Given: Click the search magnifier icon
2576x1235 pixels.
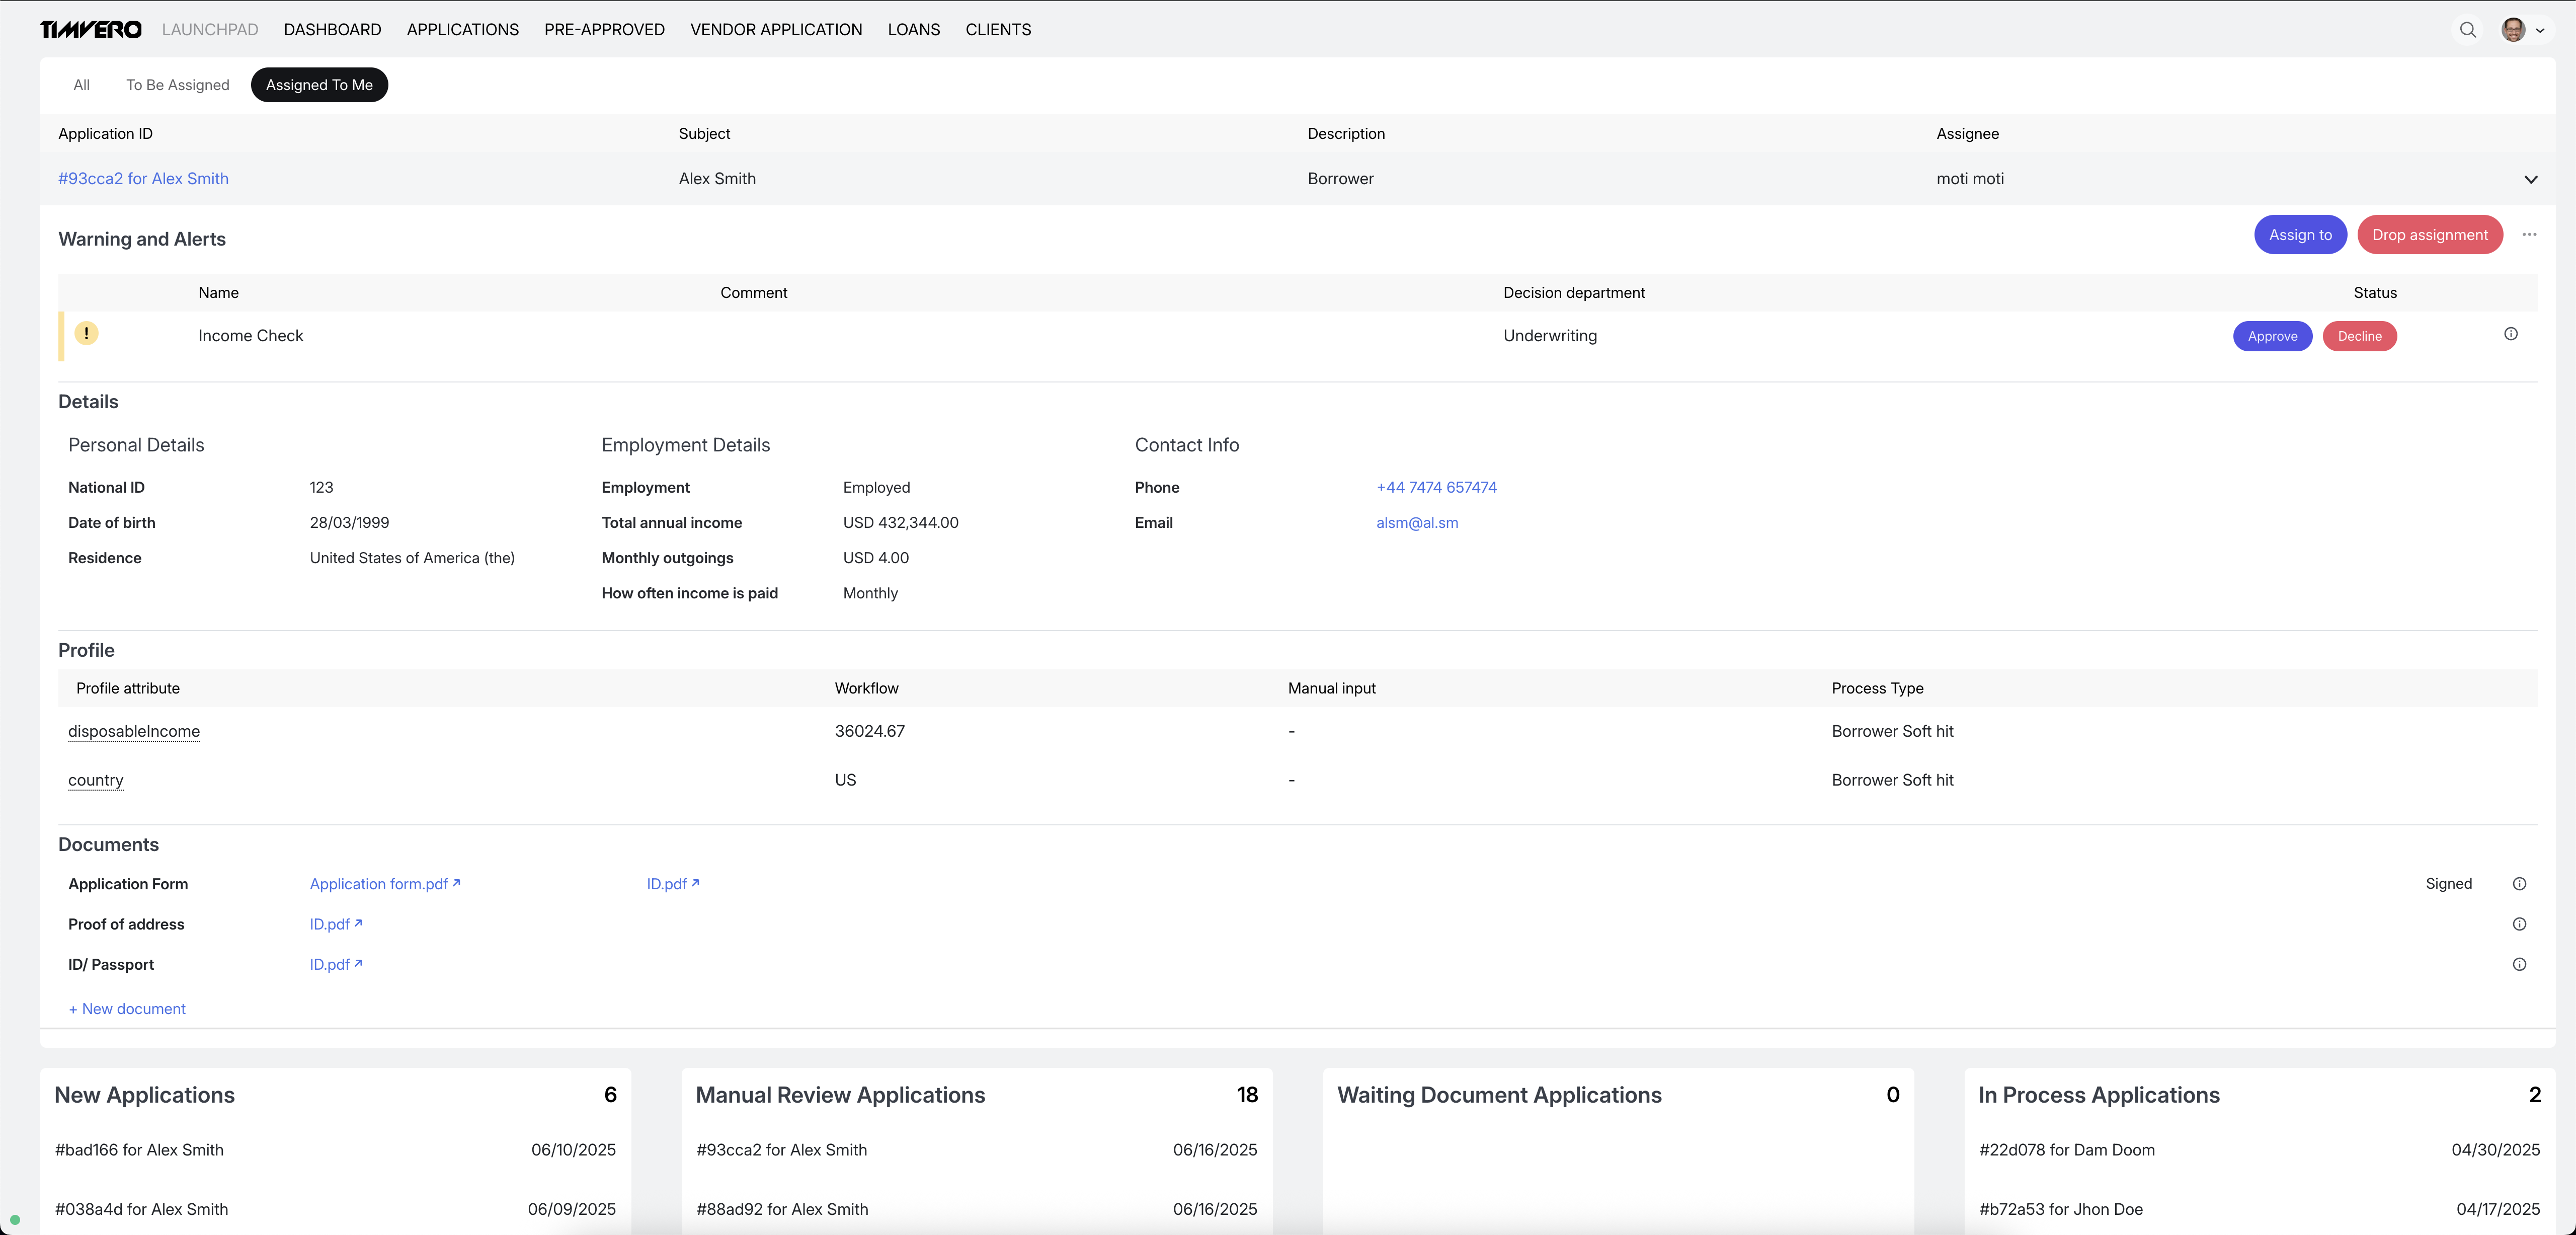Looking at the screenshot, I should (x=2467, y=30).
